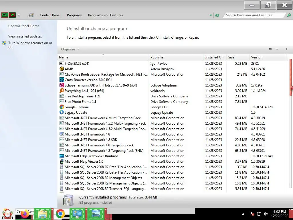Click the green Back navigation arrow
This screenshot has height=220, width=293.
[5, 15]
